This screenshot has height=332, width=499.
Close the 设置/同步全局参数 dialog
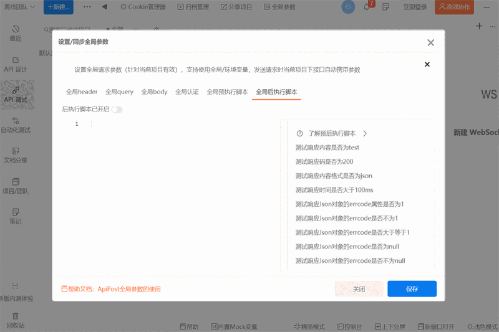coord(430,42)
